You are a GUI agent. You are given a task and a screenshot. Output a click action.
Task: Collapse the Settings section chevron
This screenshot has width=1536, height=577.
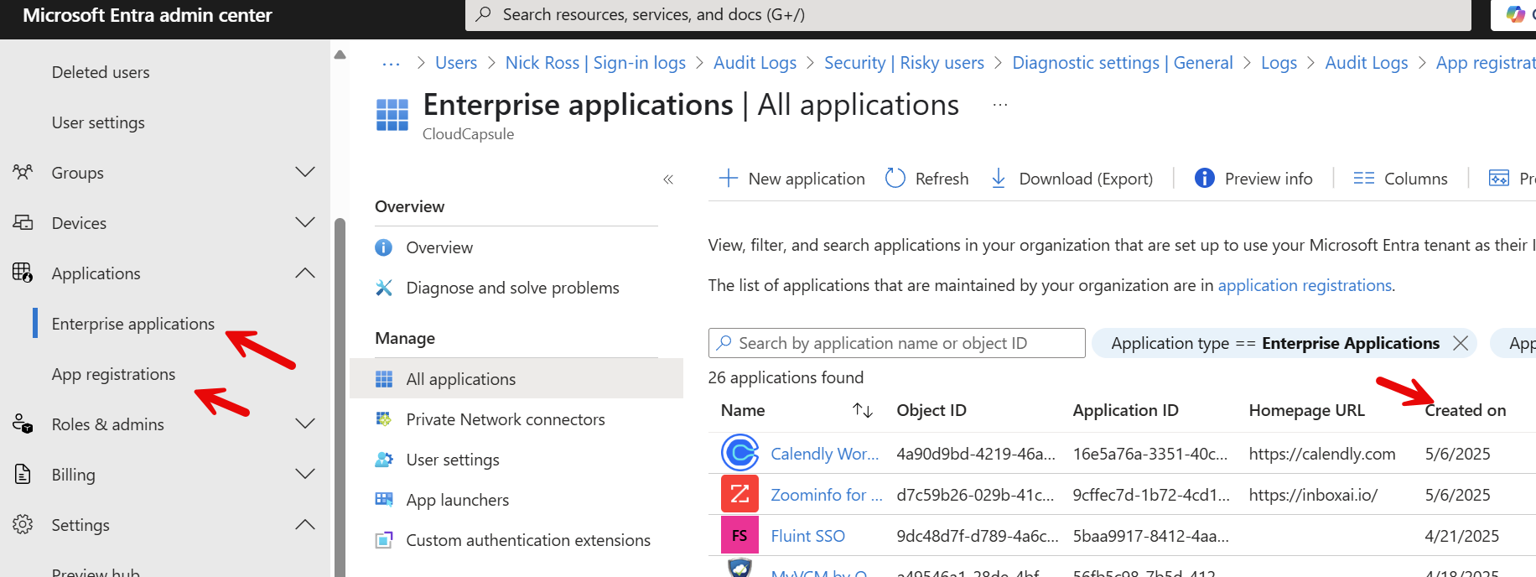305,524
